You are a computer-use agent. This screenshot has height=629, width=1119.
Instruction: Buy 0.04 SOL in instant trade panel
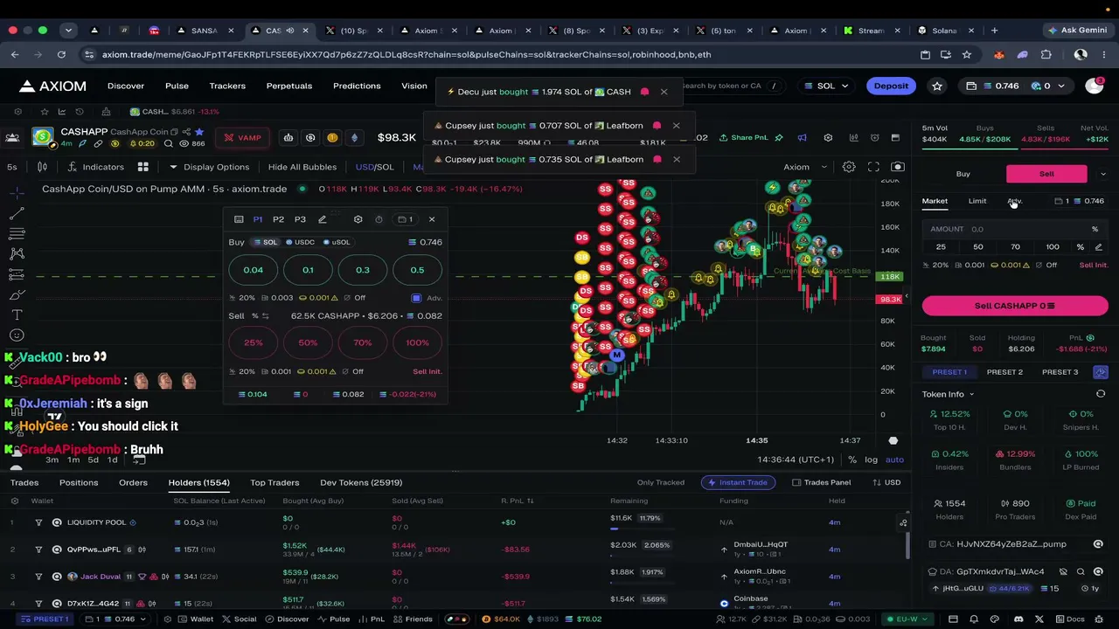click(x=253, y=270)
